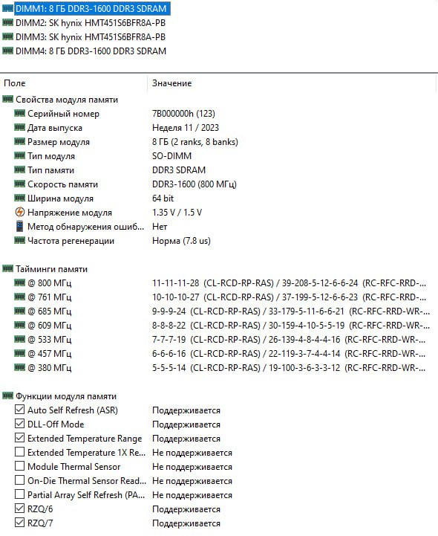The height and width of the screenshot is (536, 438).
Task: Click the lightning icon for Напряжение модуля
Action: point(20,213)
